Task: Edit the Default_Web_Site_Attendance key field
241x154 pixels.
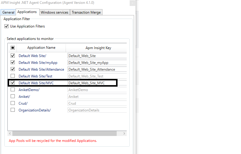Action: 97,69
